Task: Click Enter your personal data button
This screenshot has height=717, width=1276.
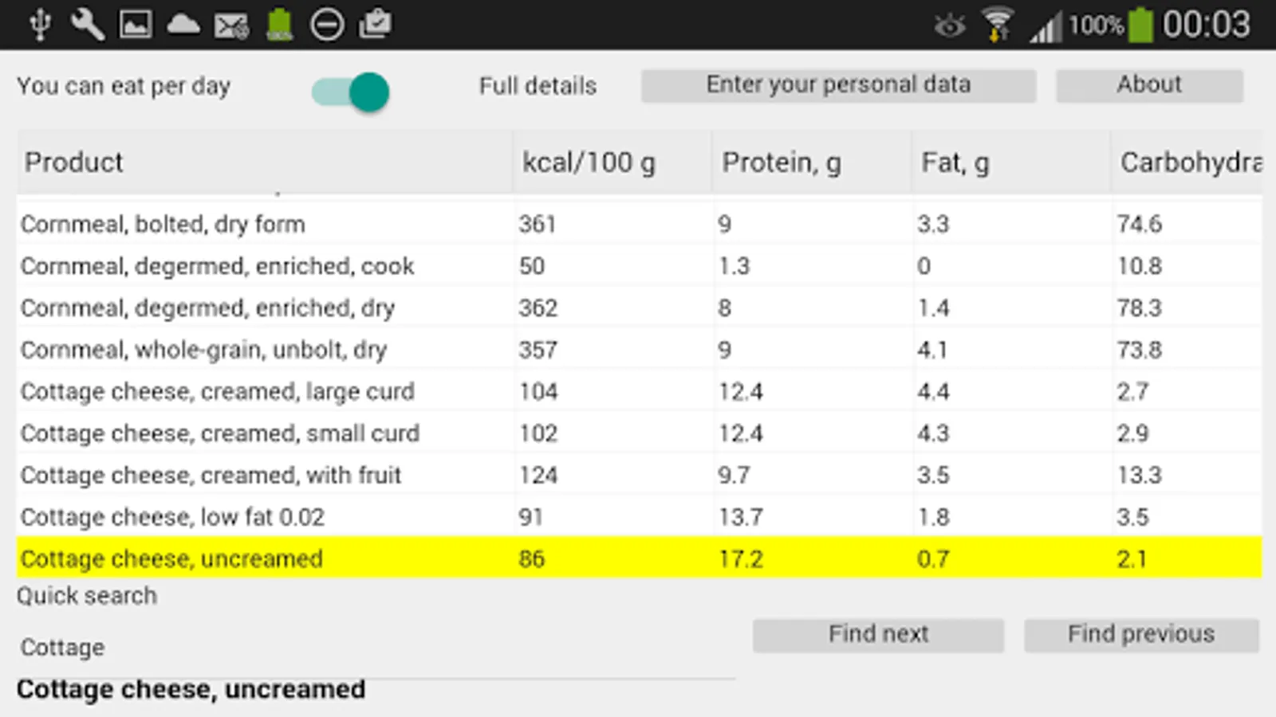Action: click(x=838, y=85)
